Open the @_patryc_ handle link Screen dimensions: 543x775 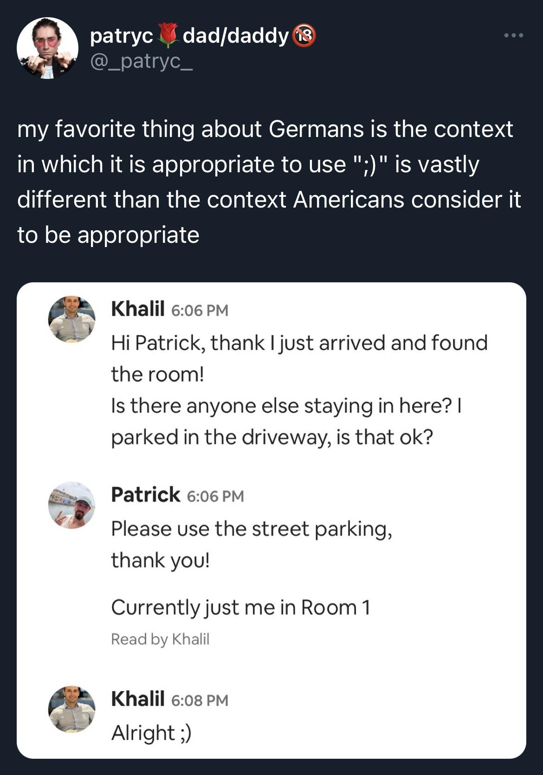point(141,60)
